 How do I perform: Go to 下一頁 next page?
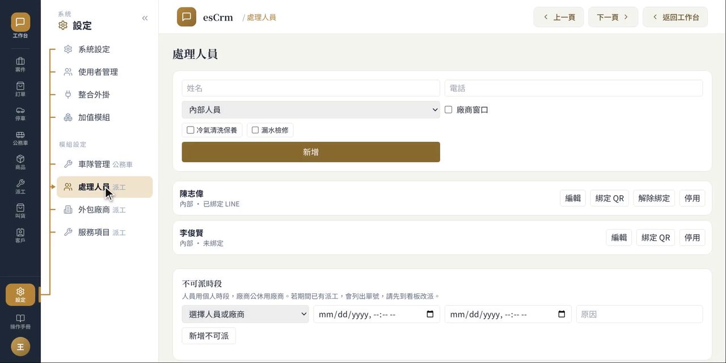[x=613, y=17]
